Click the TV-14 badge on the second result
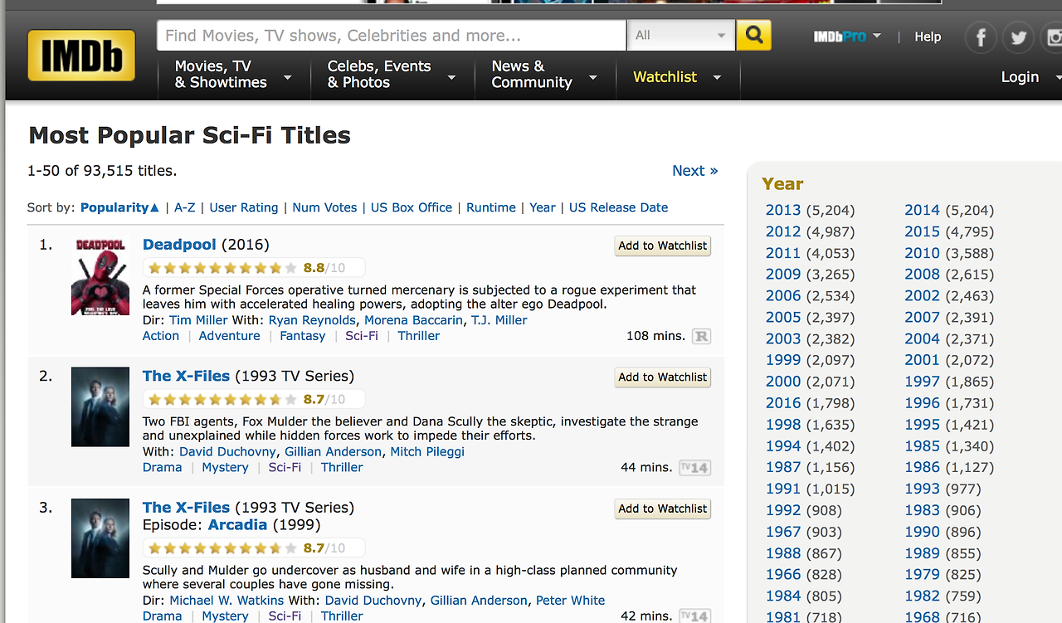Viewport: 1062px width, 623px height. 694,467
